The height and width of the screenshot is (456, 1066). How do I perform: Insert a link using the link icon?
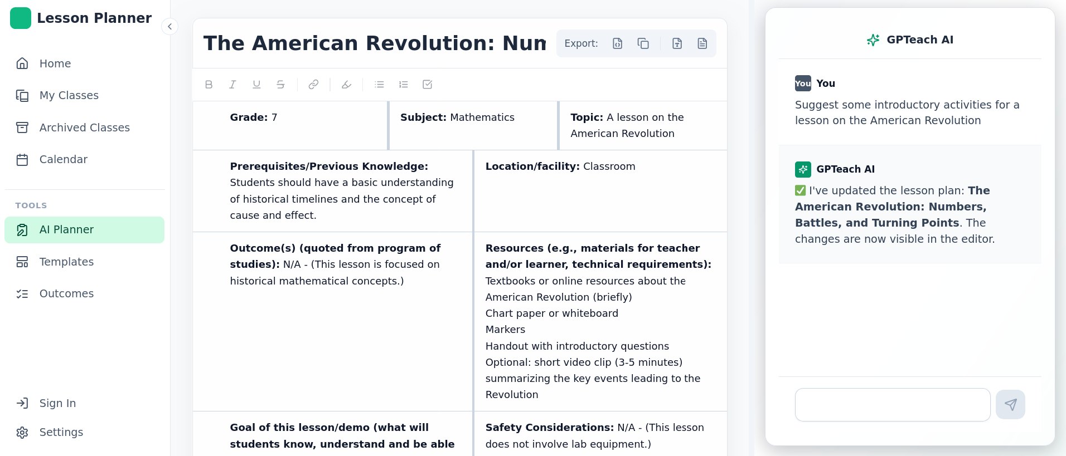[x=313, y=85]
